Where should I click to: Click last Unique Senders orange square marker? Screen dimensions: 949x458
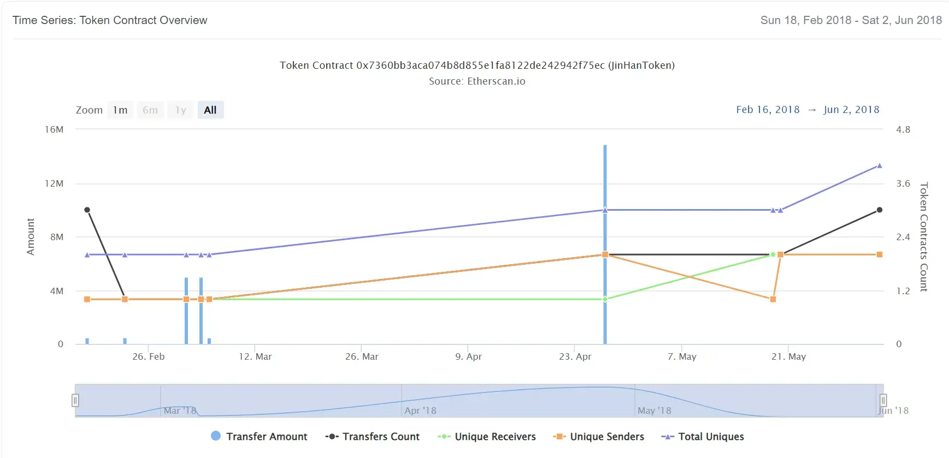[x=880, y=254]
